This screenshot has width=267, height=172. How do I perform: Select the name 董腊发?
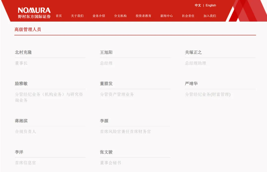point(106,84)
